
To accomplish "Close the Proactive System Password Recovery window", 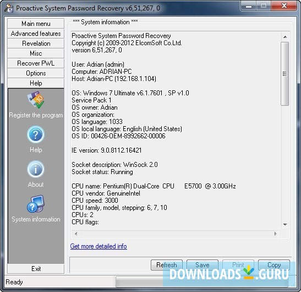I will [x=284, y=7].
